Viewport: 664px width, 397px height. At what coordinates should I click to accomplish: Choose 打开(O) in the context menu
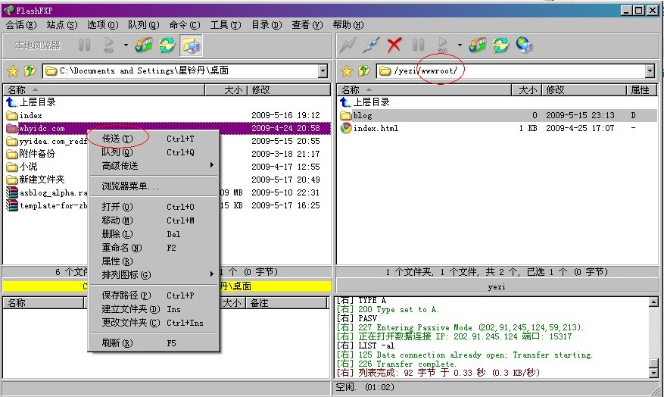click(x=153, y=207)
